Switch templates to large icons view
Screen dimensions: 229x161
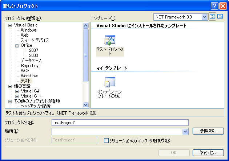[x=212, y=17]
